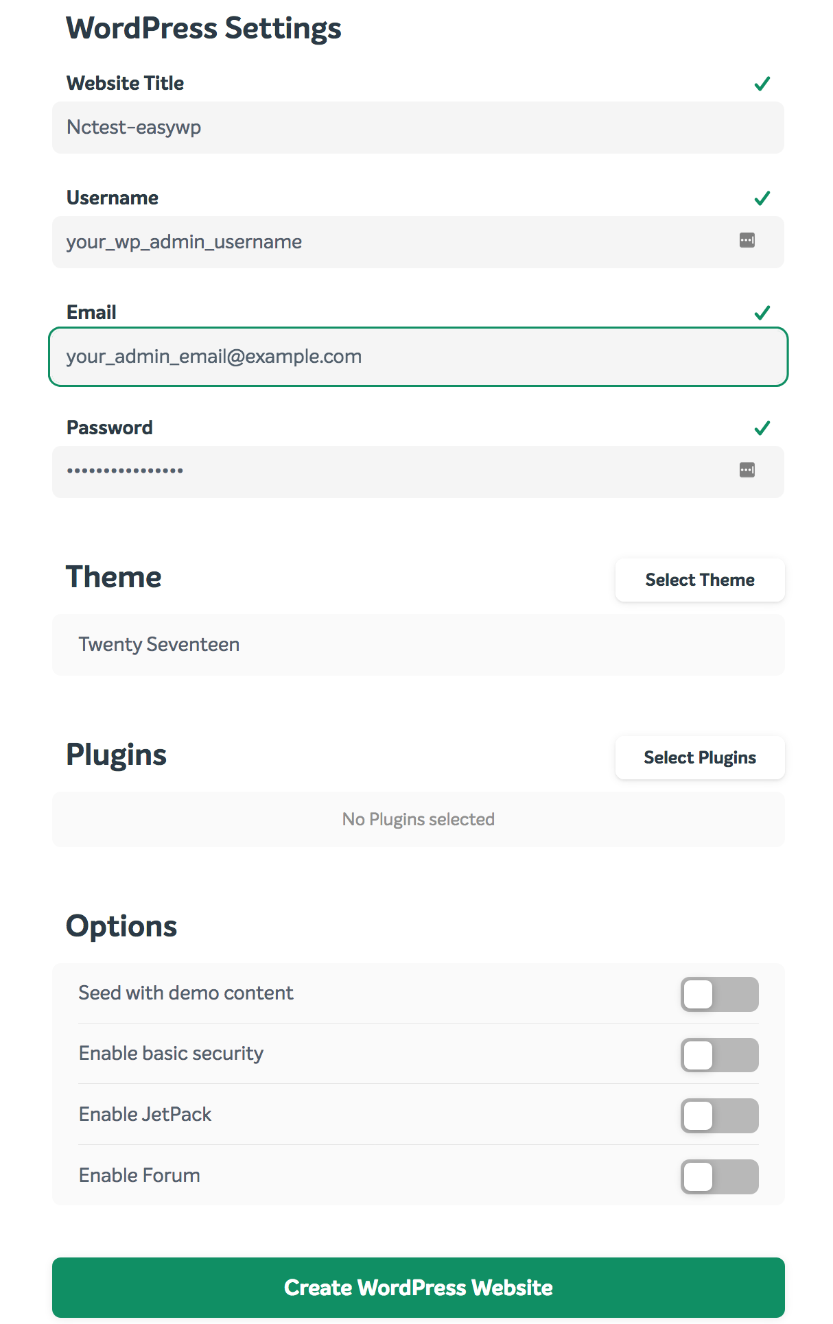Screen dimensions: 833x1324
Task: Toggle Seed with demo content switch
Action: pyautogui.click(x=720, y=994)
